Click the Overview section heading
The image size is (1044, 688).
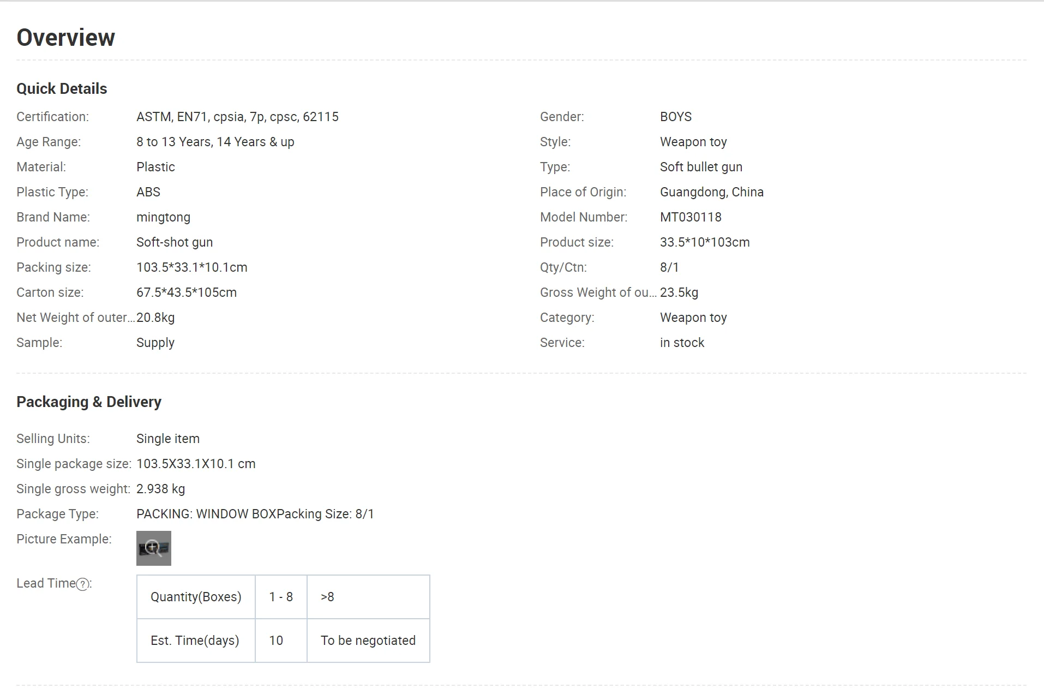pyautogui.click(x=65, y=38)
